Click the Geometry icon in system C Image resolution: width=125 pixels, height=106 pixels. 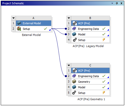[x=74, y=81]
